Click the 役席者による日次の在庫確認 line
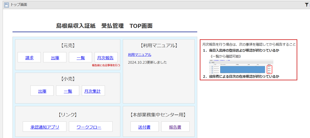Viewport: 310px width, 138px height. pos(241,76)
